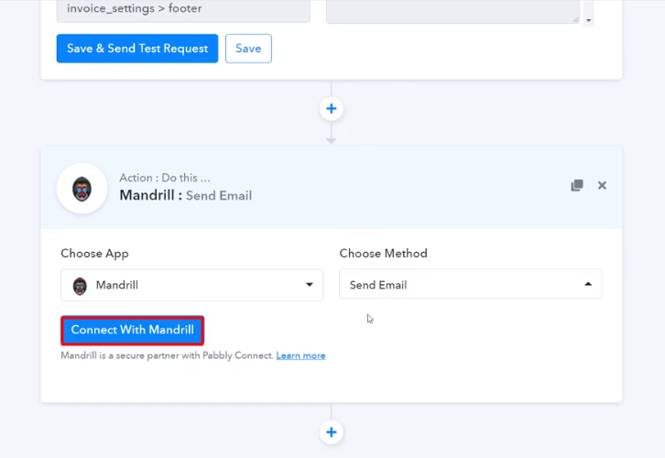
Task: Click the Choose Method caret arrow
Action: (588, 284)
